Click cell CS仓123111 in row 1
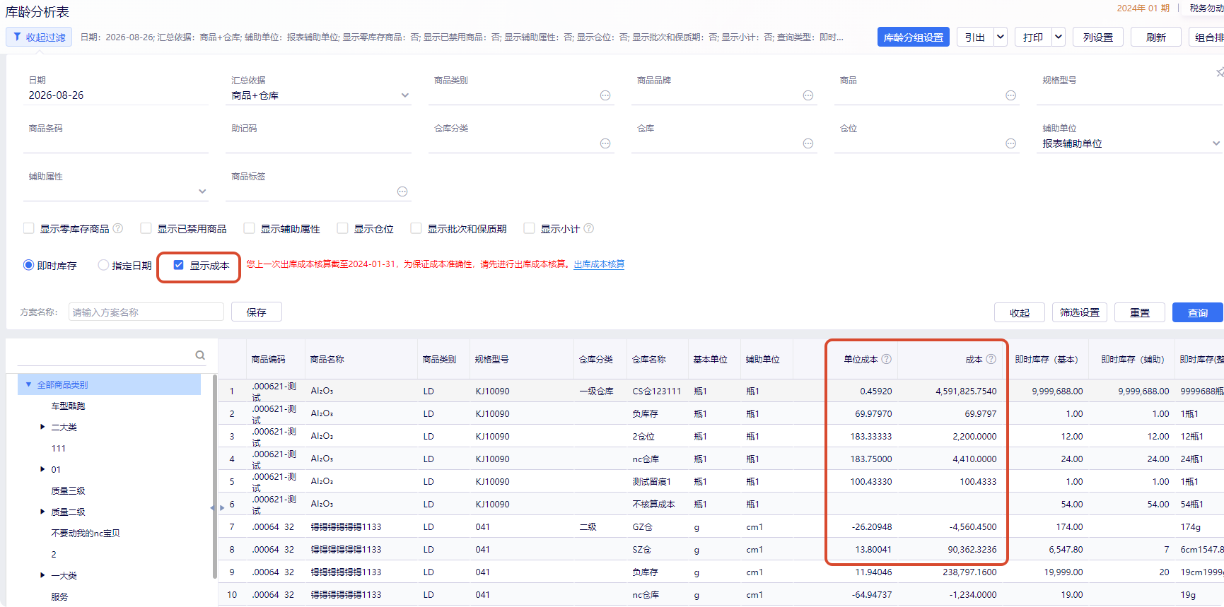This screenshot has height=607, width=1224. point(657,391)
